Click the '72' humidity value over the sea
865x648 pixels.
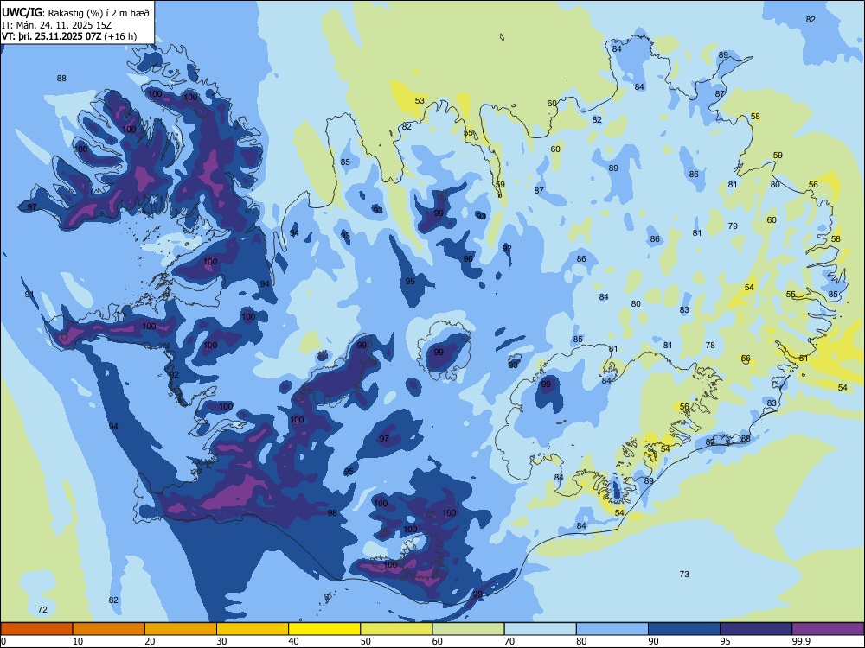42,609
